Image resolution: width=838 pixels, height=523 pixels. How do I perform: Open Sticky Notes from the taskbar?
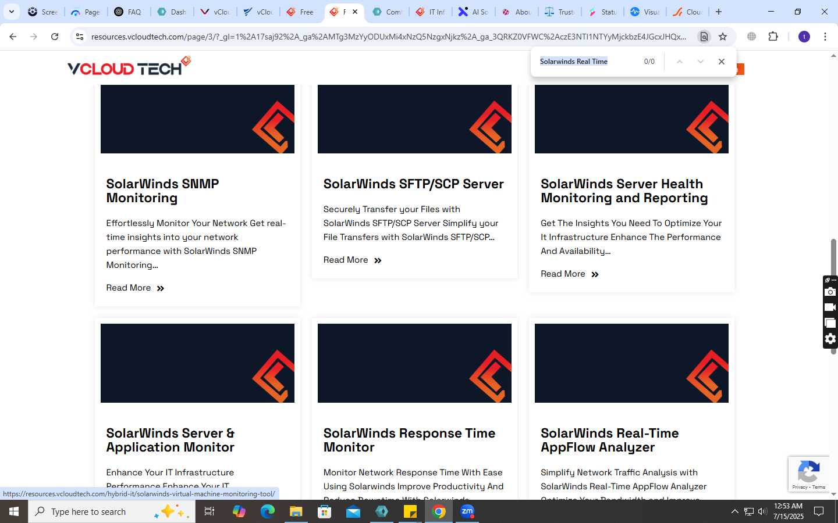coord(410,511)
